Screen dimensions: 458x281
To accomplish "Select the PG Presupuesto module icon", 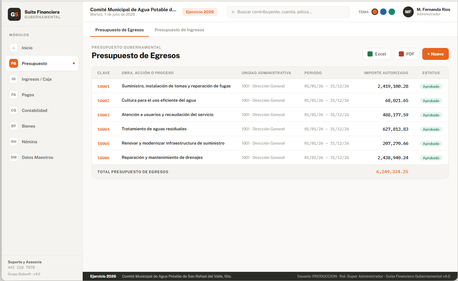I will pos(14,64).
